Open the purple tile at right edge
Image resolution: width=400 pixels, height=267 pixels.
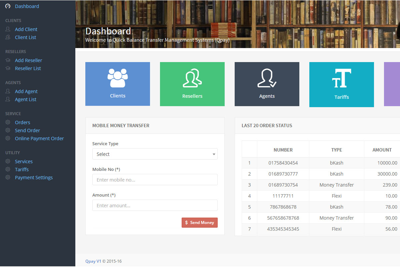[x=392, y=84]
